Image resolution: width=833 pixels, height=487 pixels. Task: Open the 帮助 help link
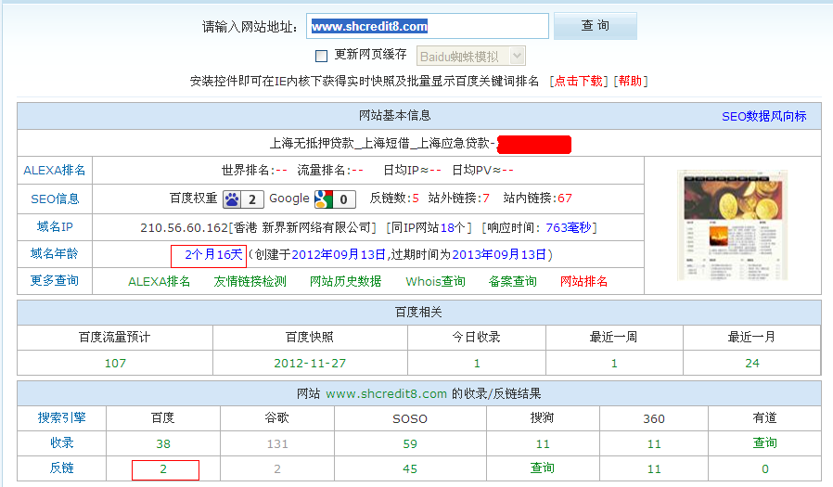click(630, 81)
